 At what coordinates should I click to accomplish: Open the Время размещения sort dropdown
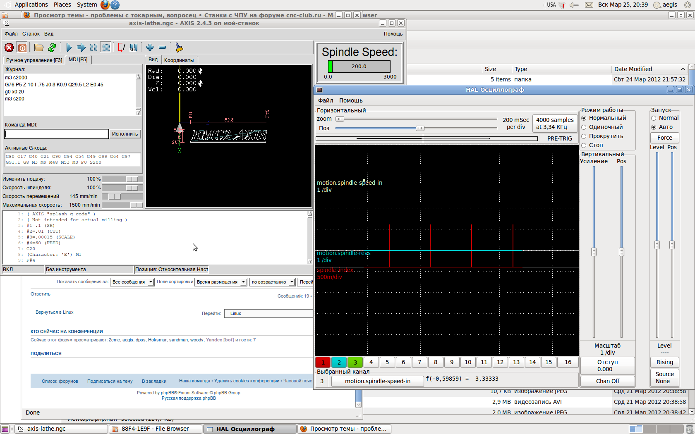[220, 282]
